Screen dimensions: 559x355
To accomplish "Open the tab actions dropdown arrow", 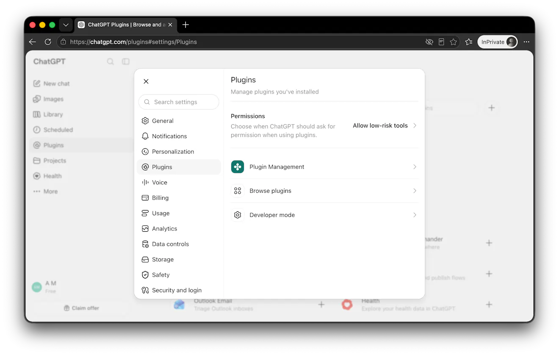I will click(x=66, y=25).
